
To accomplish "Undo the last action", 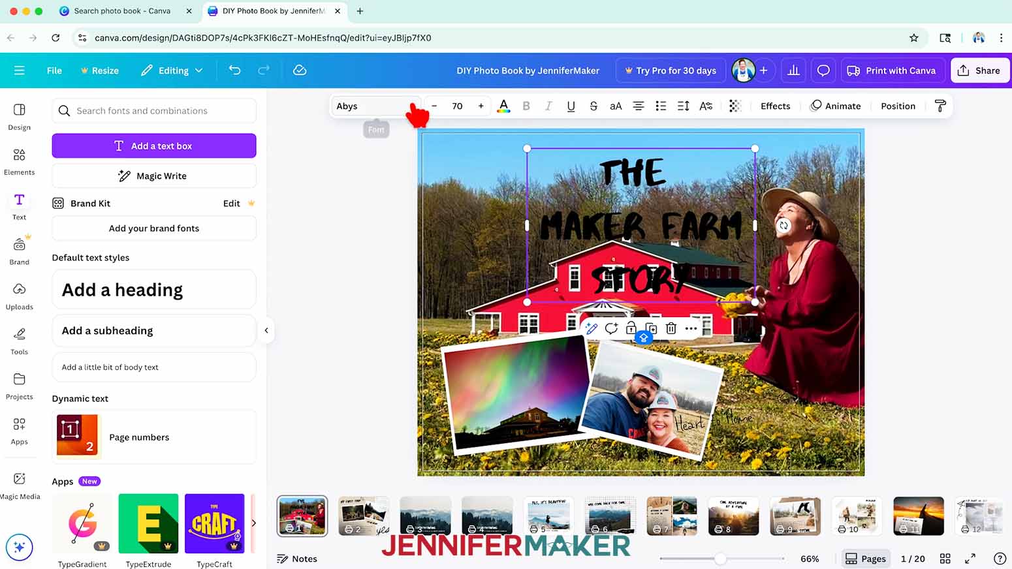I will pos(234,70).
